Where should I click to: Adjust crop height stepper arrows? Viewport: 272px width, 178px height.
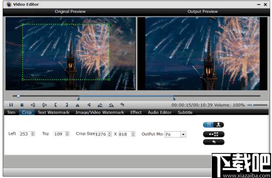[x=133, y=134]
